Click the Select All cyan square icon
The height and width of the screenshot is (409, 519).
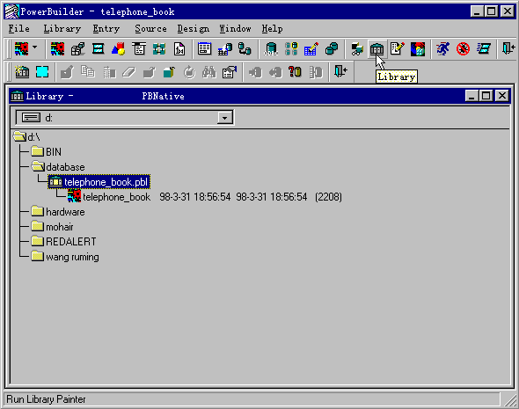pos(42,72)
